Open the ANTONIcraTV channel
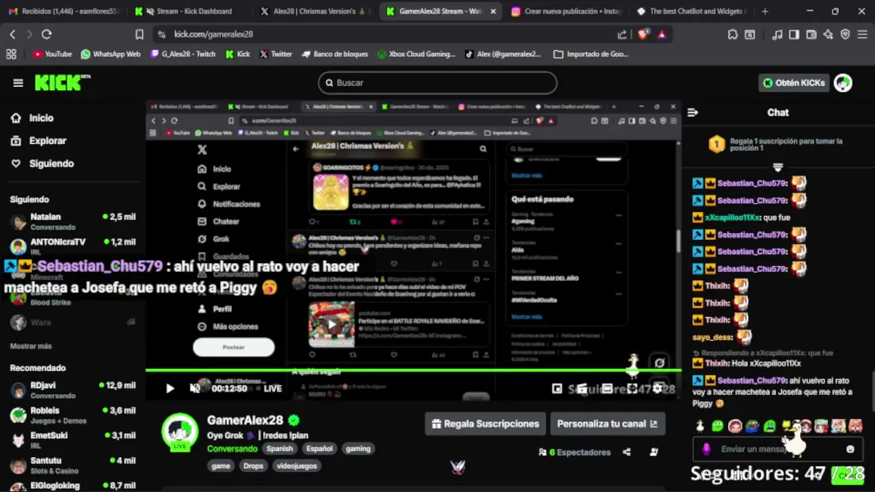 72,246
